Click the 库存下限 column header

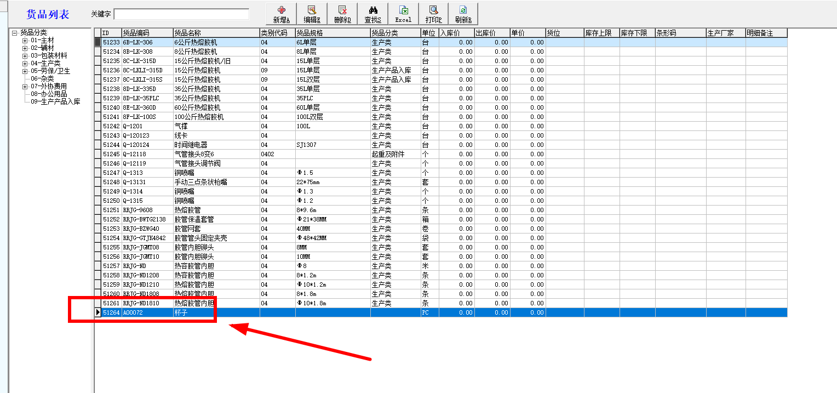pyautogui.click(x=637, y=33)
